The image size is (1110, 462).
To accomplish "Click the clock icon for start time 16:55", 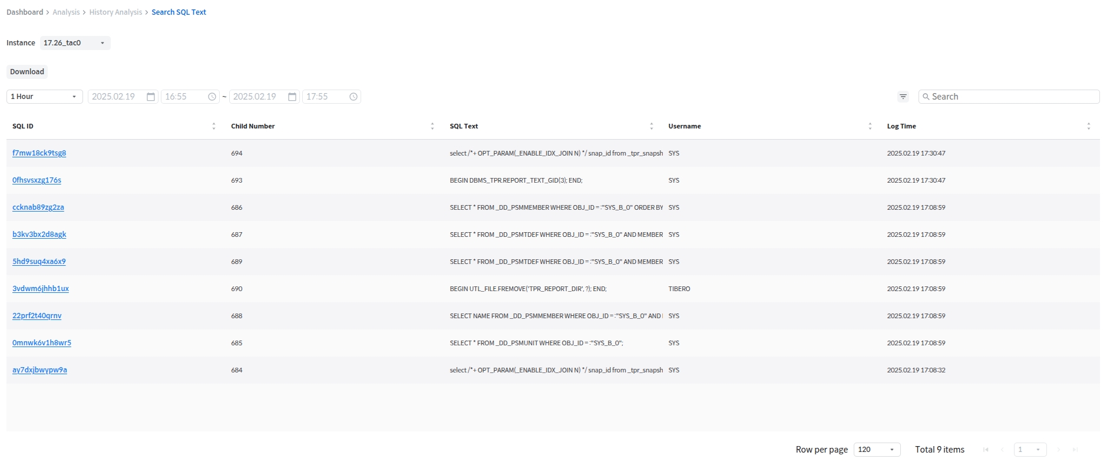I will (212, 97).
